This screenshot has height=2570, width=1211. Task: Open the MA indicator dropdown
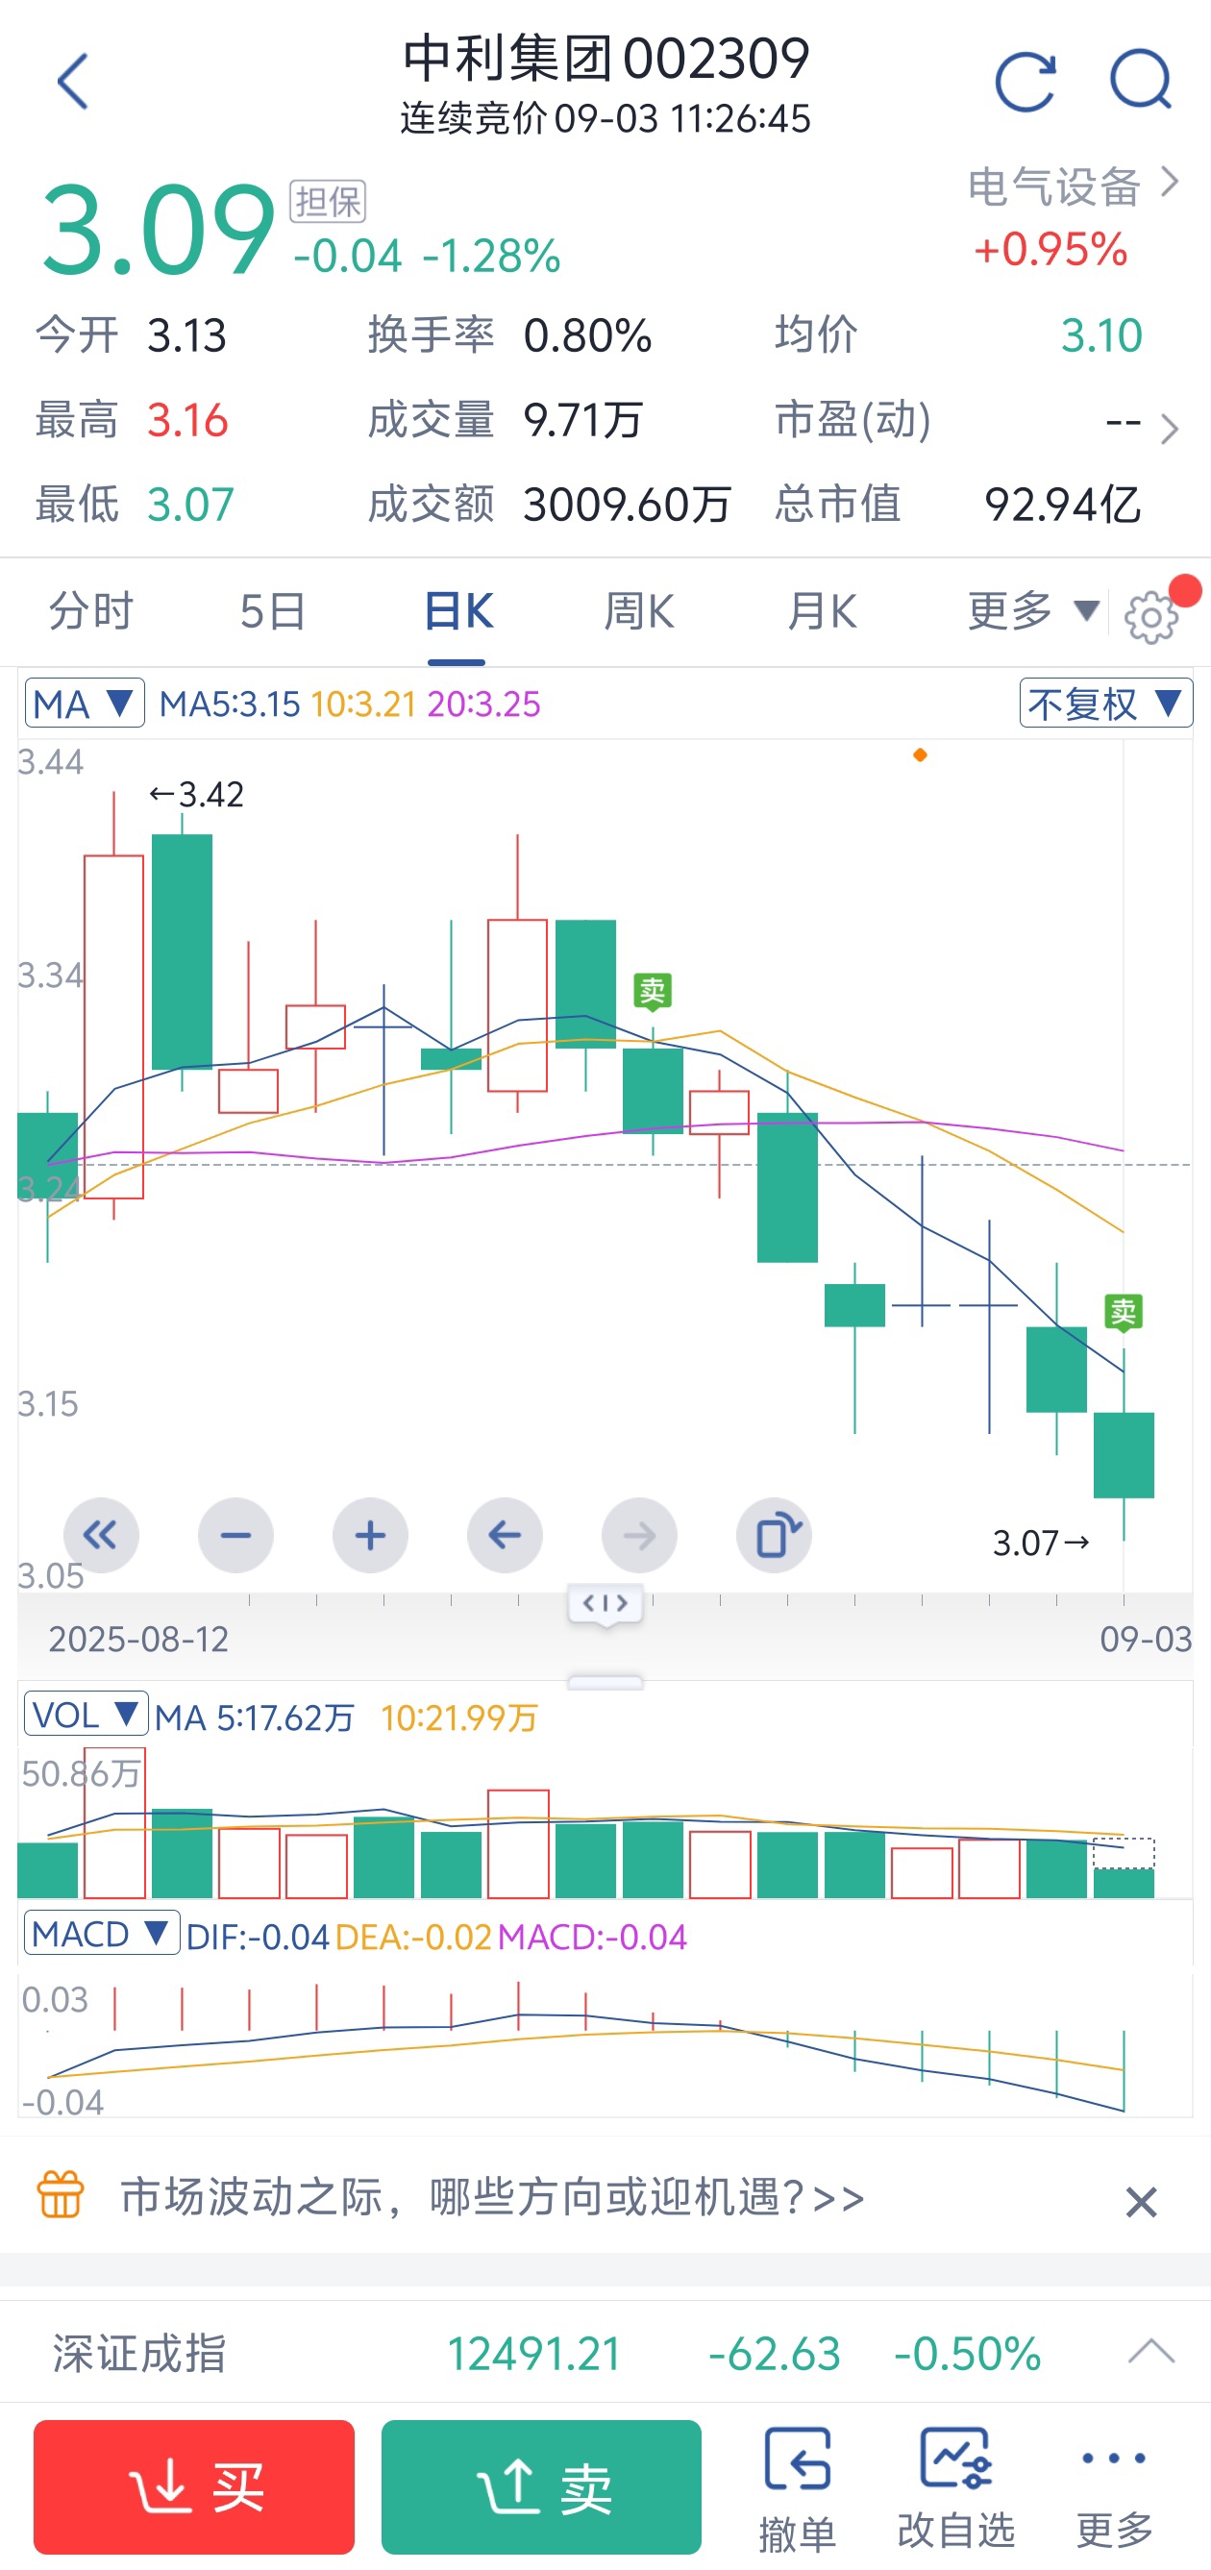tap(85, 704)
